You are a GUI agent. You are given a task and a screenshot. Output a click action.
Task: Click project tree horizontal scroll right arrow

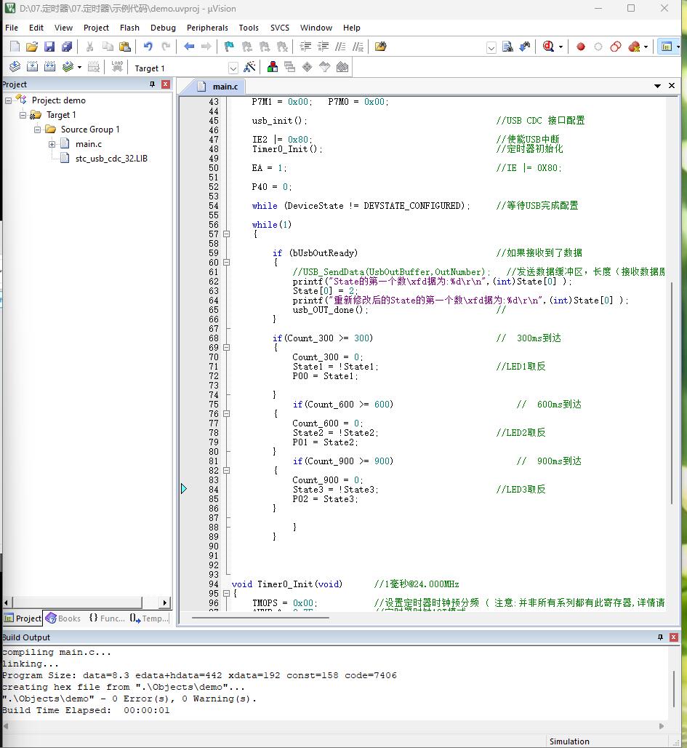point(165,603)
